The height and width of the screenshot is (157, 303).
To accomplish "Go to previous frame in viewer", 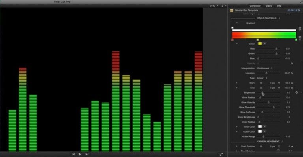I will [73, 154].
